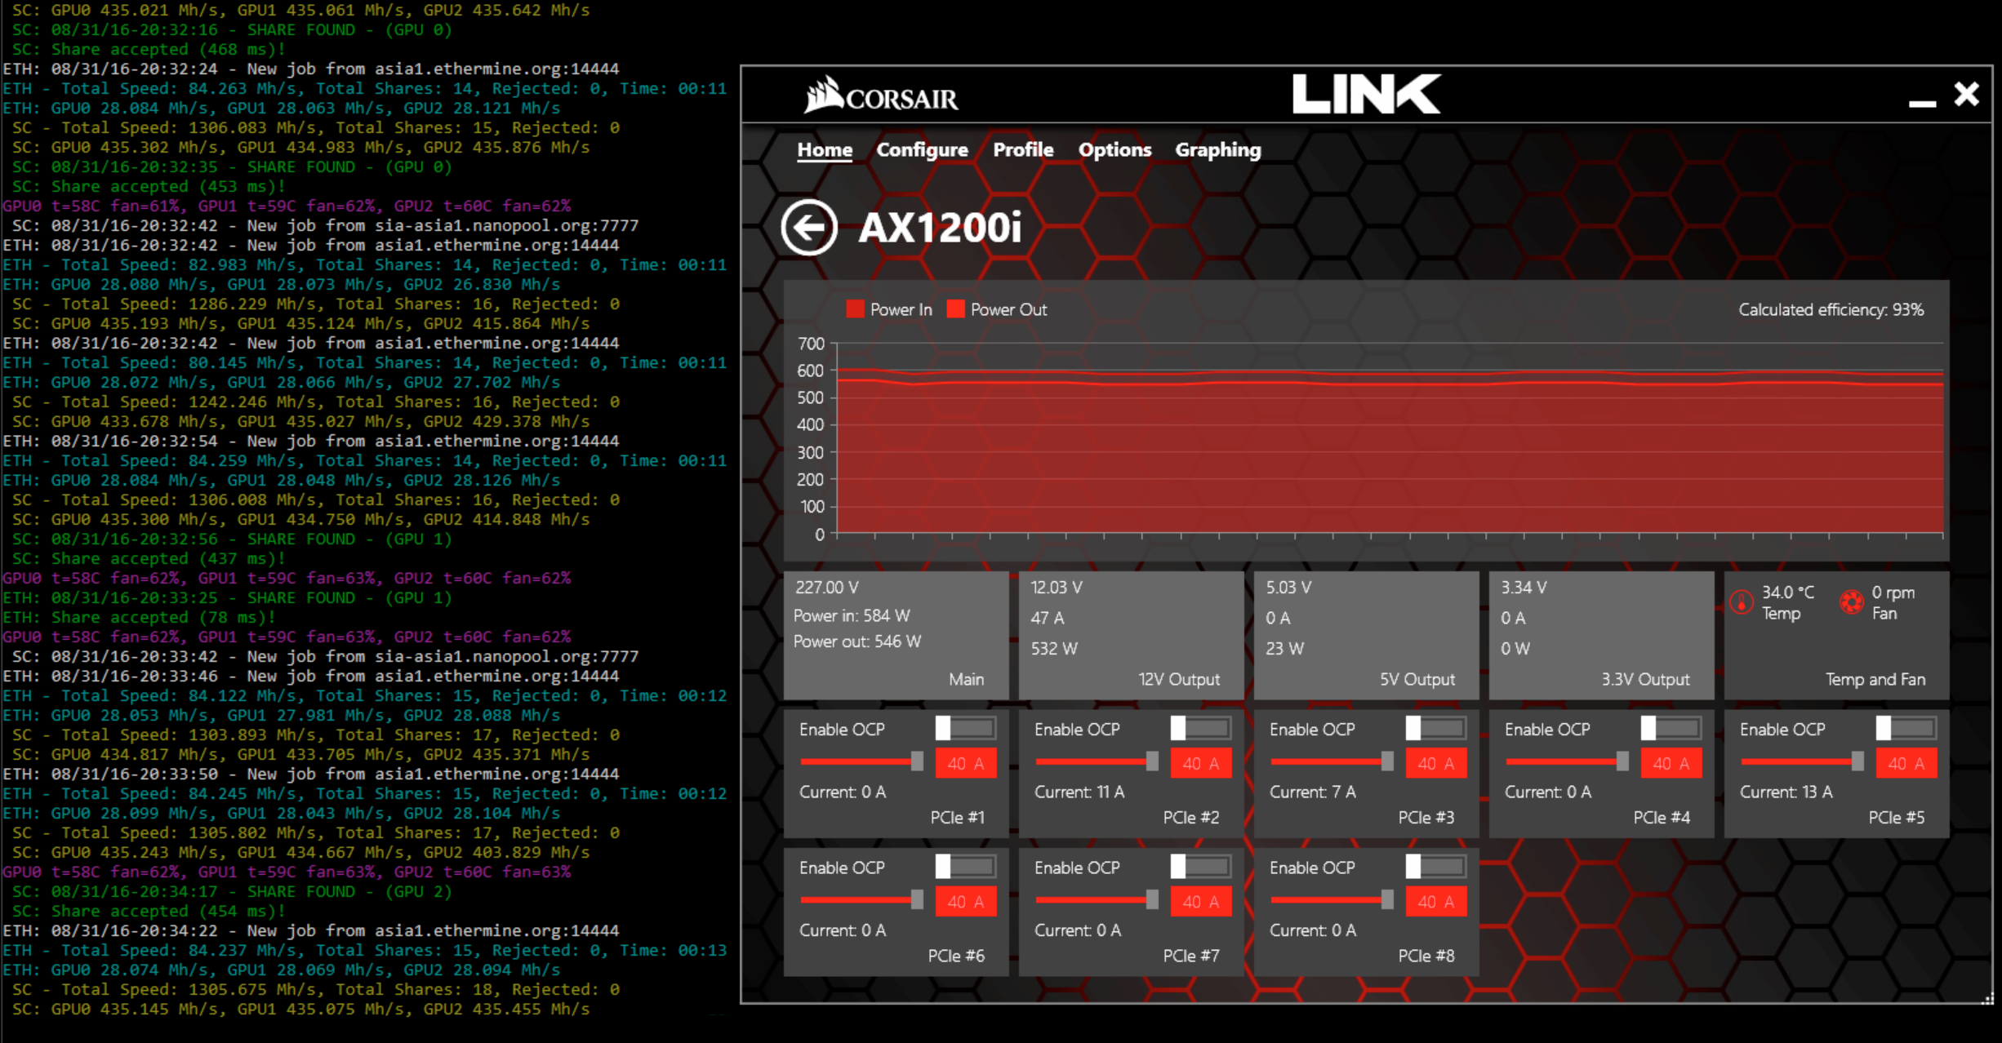Open the Home tab
The width and height of the screenshot is (2002, 1043).
click(x=825, y=150)
